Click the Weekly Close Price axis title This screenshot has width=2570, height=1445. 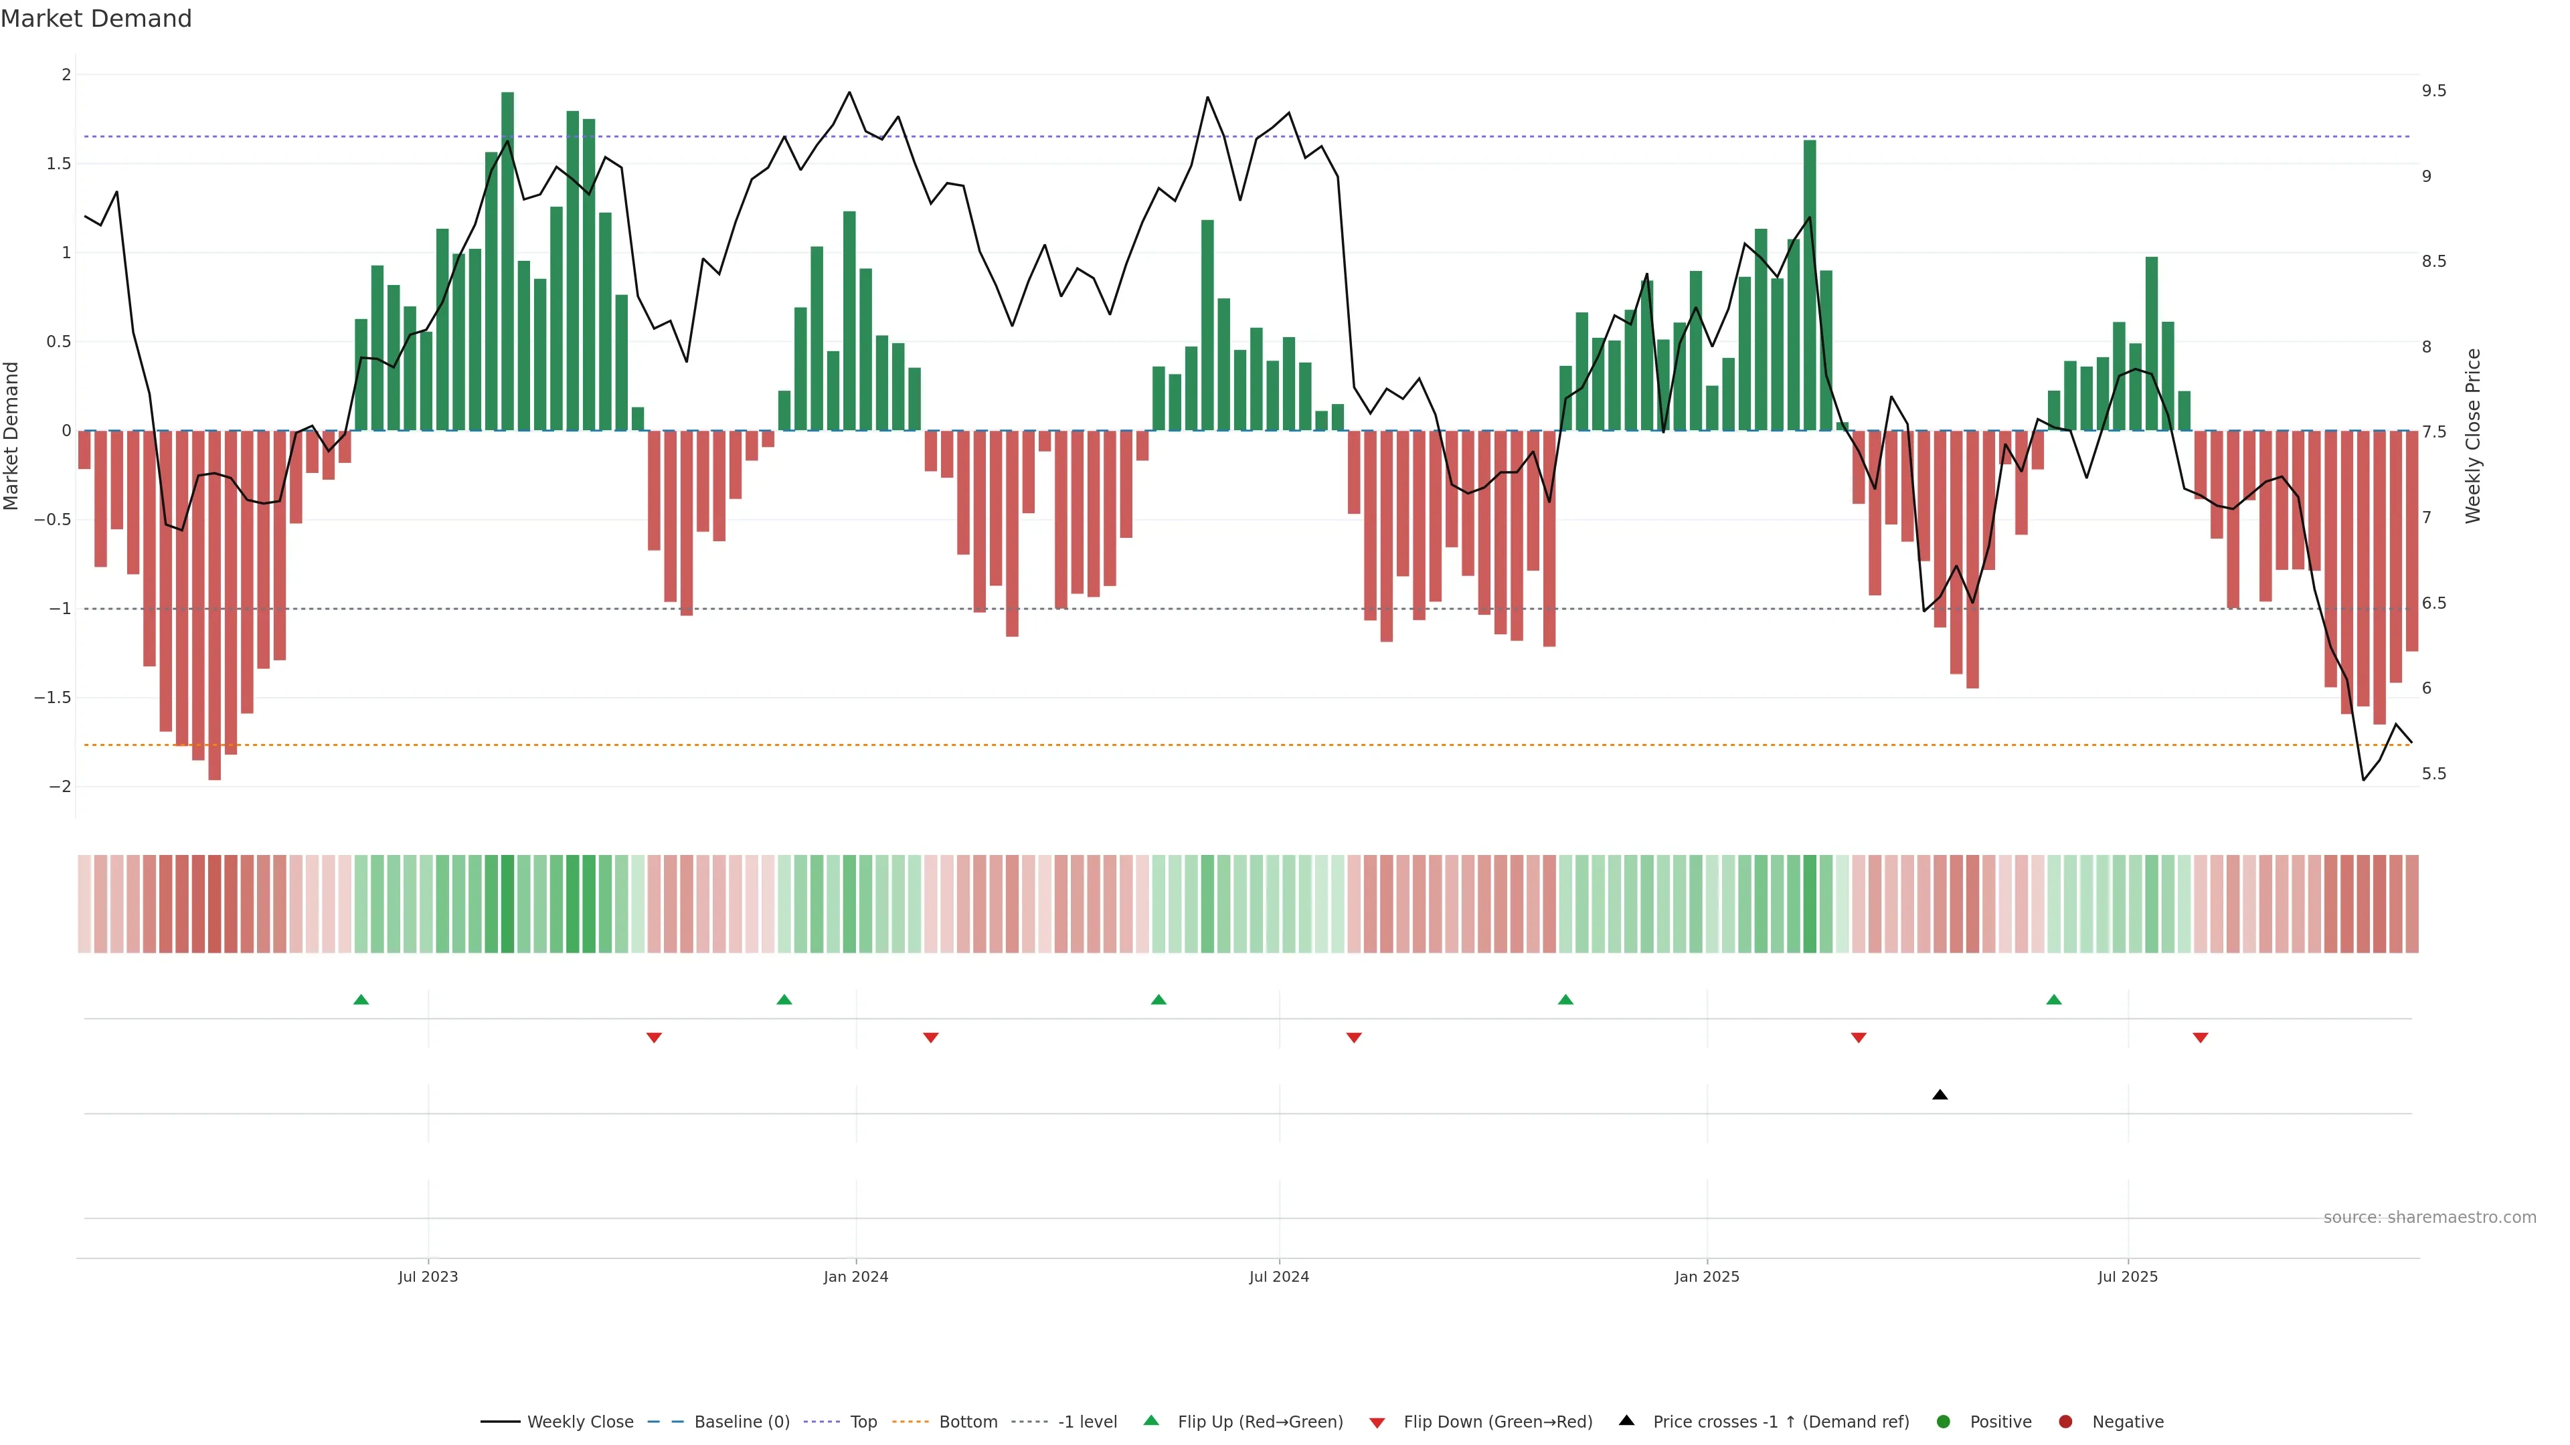coord(2472,436)
